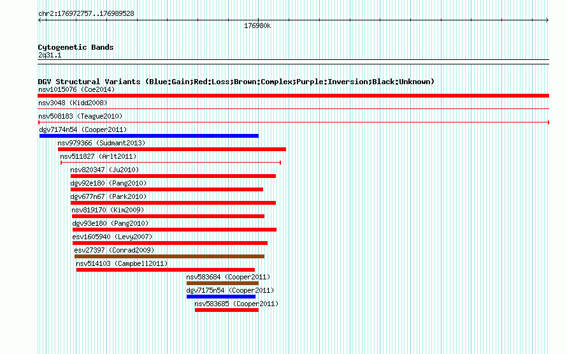Image resolution: width=567 pixels, height=354 pixels.
Task: Open nsv514103 (Campbell2011) label
Action: click(x=122, y=263)
